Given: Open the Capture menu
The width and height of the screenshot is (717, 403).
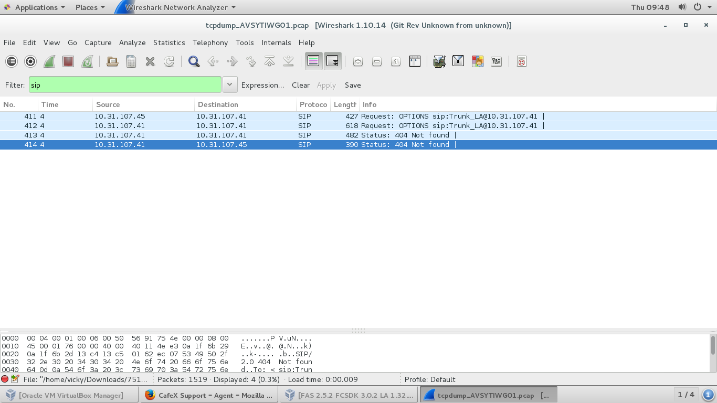Looking at the screenshot, I should 98,43.
